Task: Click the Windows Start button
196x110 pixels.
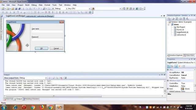Action: 4,107
